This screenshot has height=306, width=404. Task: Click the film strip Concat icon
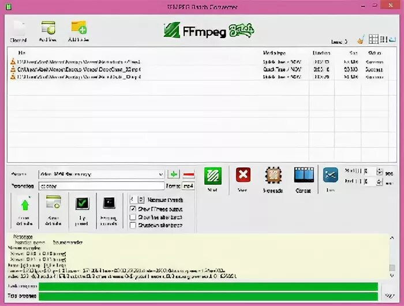(304, 175)
